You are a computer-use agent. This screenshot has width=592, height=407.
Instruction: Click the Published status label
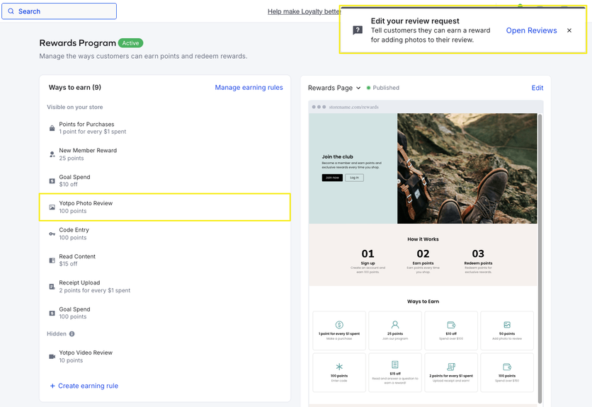click(x=383, y=88)
